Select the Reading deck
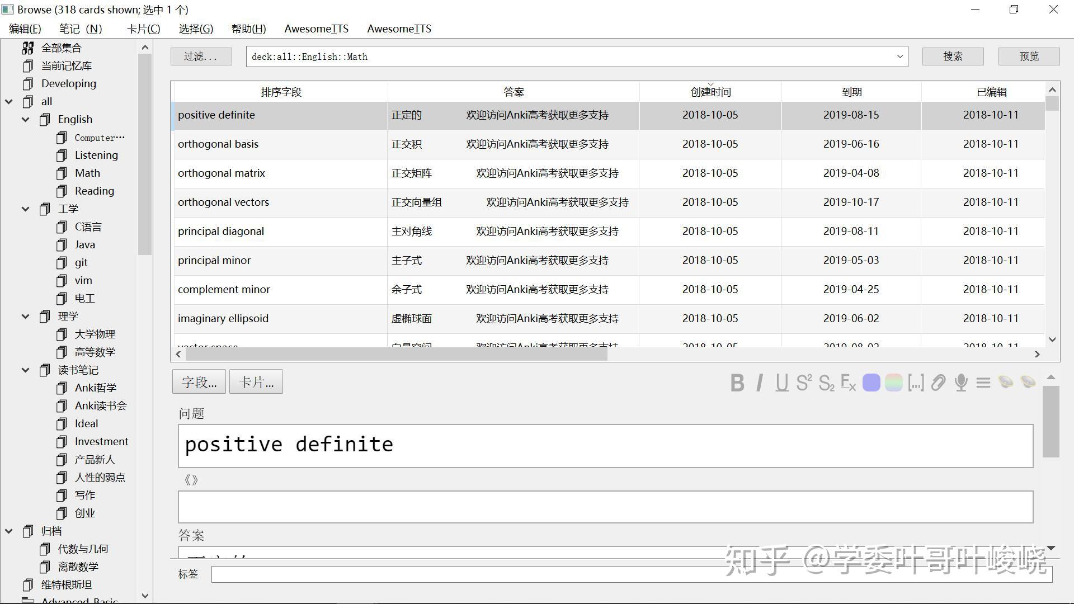This screenshot has height=604, width=1074. coord(94,191)
